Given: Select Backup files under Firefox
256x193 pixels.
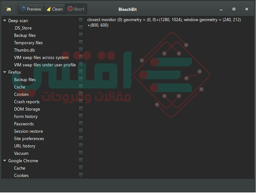Looking at the screenshot, I should click(x=25, y=79).
